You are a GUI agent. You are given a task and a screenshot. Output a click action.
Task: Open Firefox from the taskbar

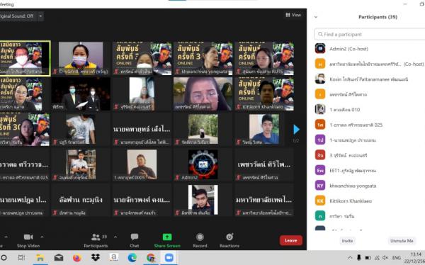point(77,257)
